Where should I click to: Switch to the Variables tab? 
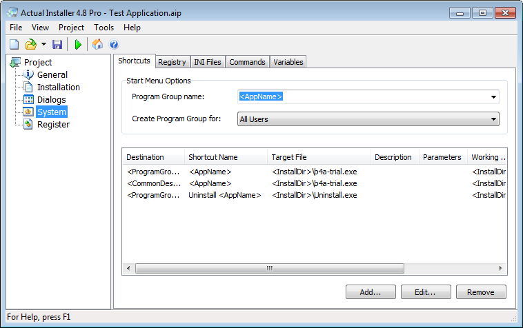(288, 62)
